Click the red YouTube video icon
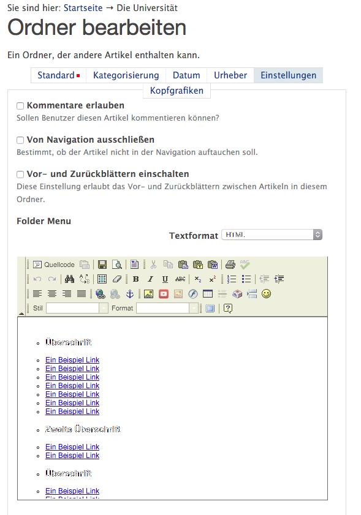This screenshot has height=515, width=361. (164, 293)
